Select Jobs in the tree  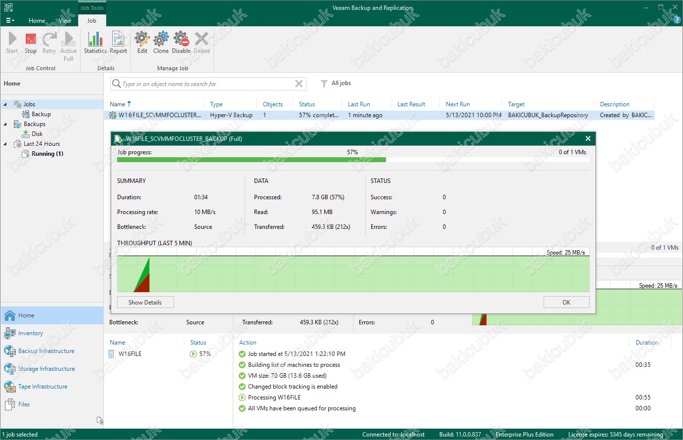tap(29, 104)
